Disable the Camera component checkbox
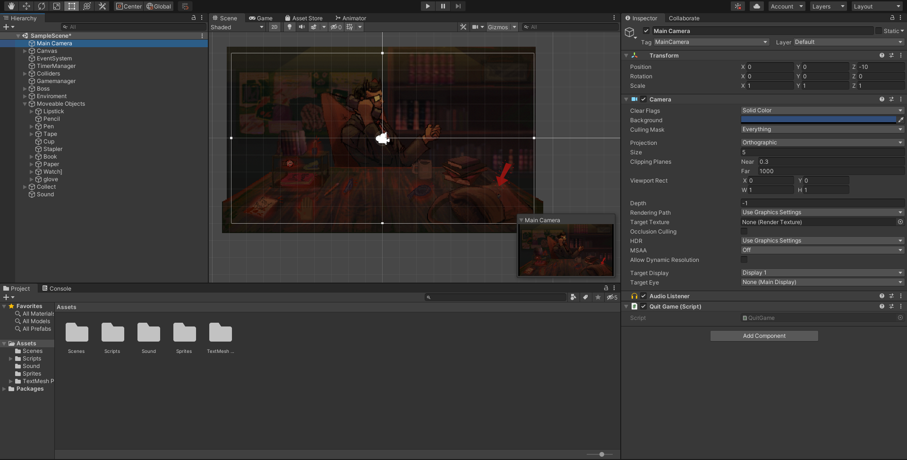Image resolution: width=907 pixels, height=460 pixels. click(x=643, y=99)
